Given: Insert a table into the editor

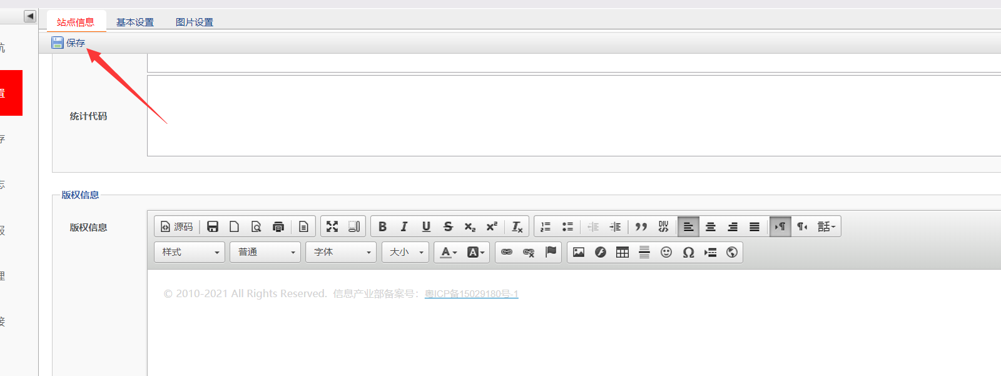Looking at the screenshot, I should tap(622, 252).
